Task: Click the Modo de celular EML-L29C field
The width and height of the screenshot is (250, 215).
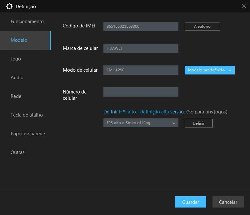Action: tap(141, 70)
